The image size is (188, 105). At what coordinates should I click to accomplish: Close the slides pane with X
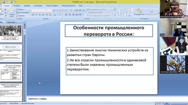pyautogui.click(x=24, y=22)
